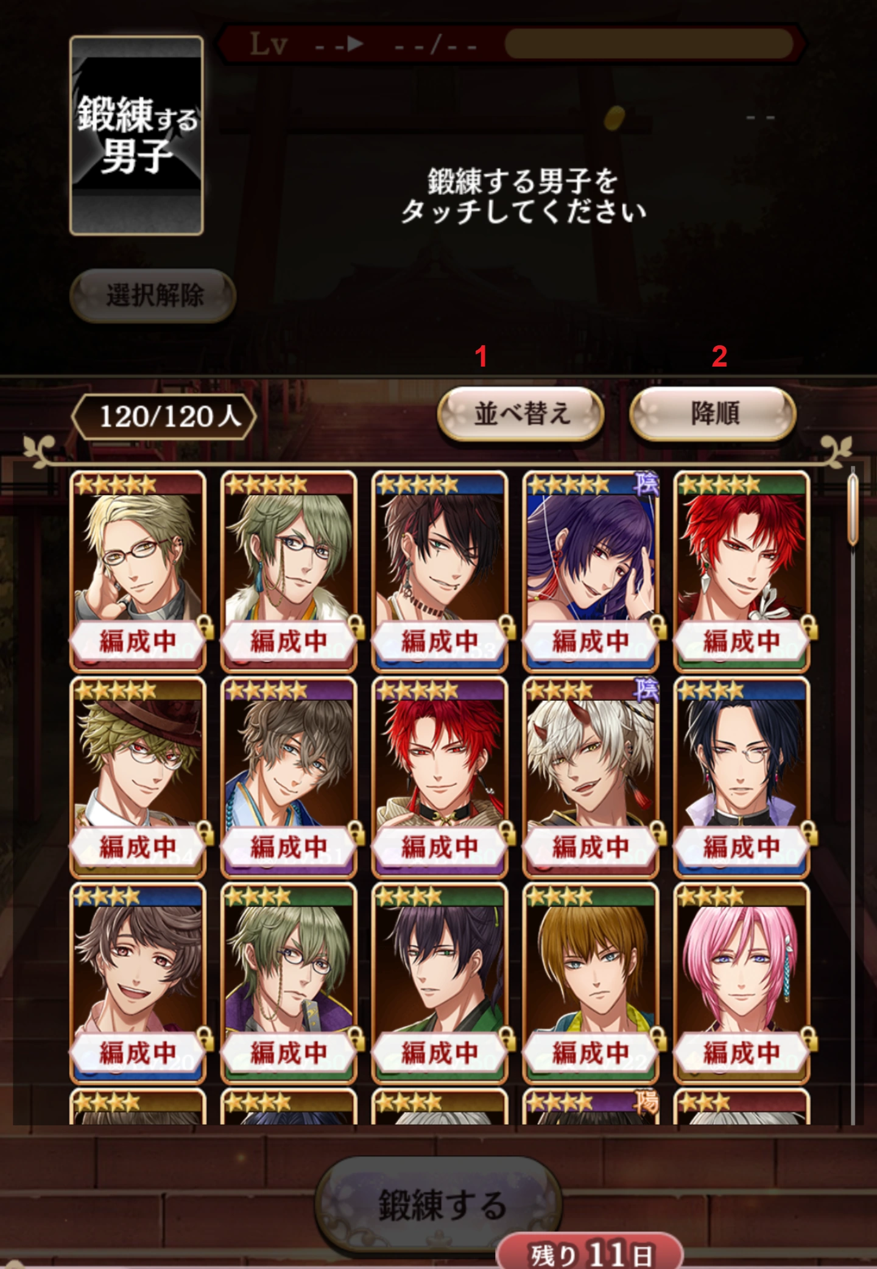
Task: Choose the red-haired card at first row's end
Action: pyautogui.click(x=742, y=571)
